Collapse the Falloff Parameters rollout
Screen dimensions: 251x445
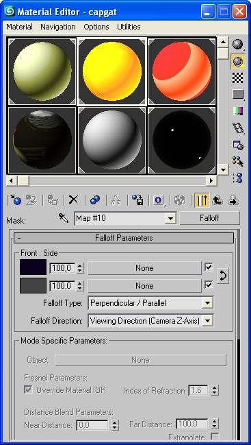(124, 238)
